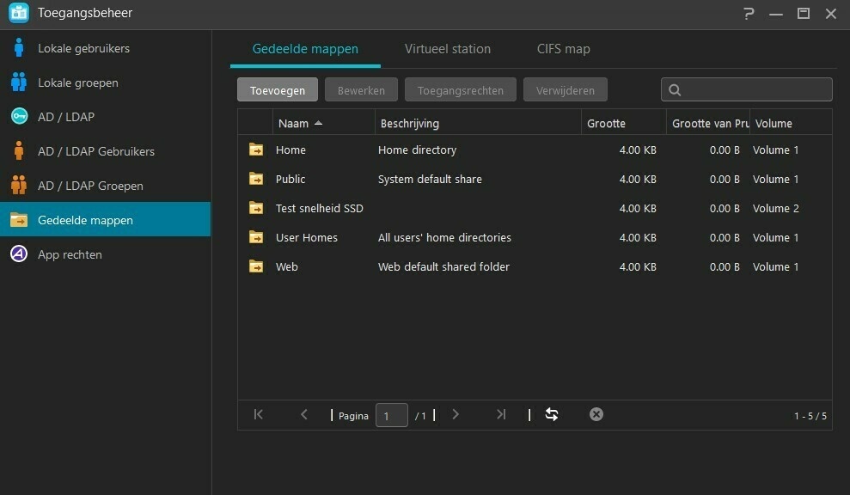The height and width of the screenshot is (495, 850).
Task: Switch to the Gedeelde mappen tab
Action: (305, 49)
